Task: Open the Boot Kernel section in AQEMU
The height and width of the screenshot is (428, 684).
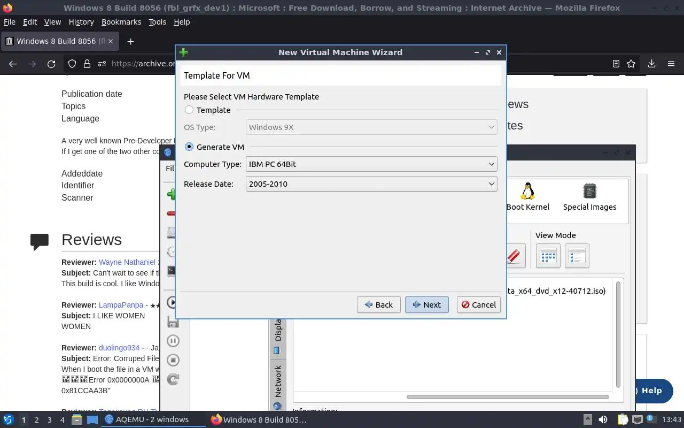Action: point(528,197)
